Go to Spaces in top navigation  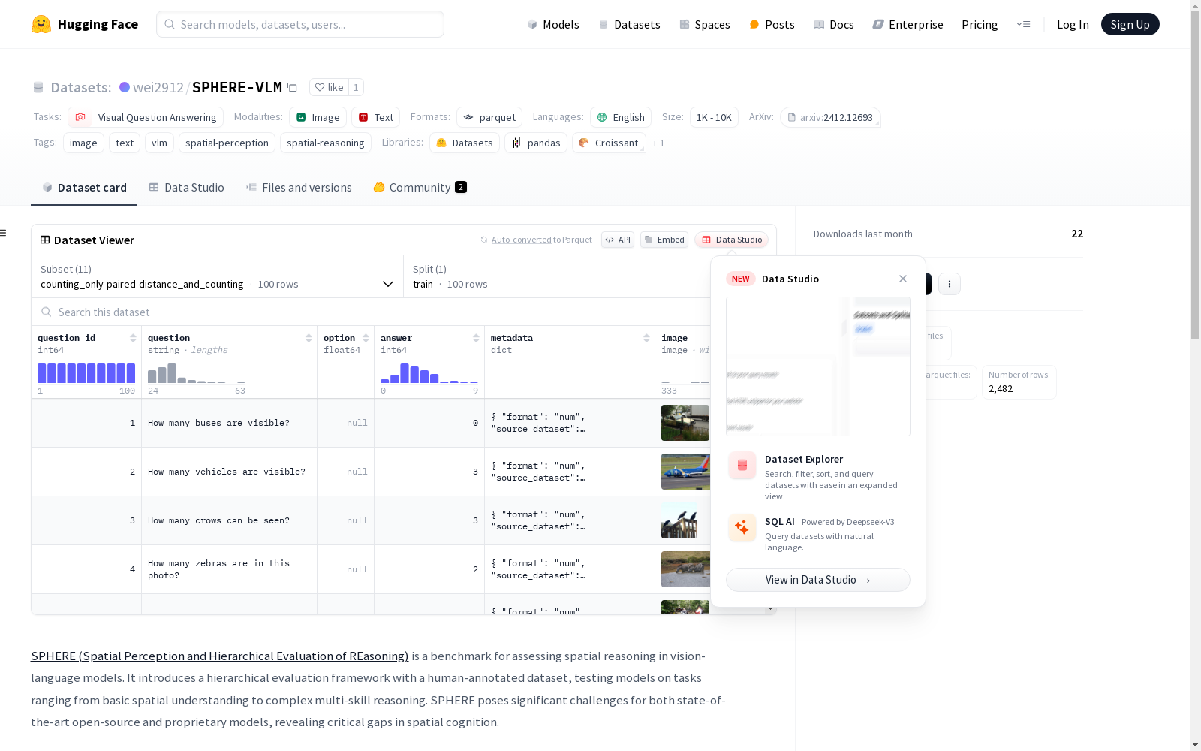click(705, 24)
